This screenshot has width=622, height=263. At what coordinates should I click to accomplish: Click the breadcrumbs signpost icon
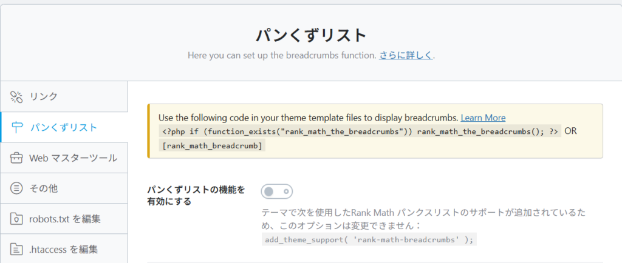17,127
